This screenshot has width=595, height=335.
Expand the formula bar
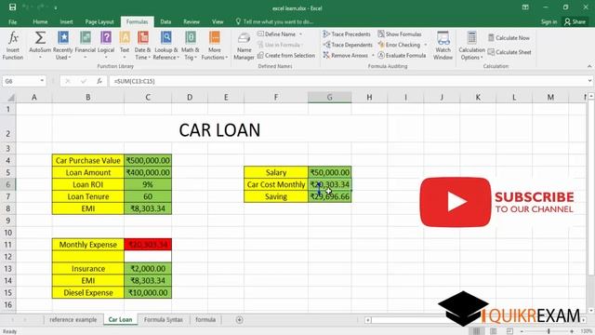click(x=589, y=81)
